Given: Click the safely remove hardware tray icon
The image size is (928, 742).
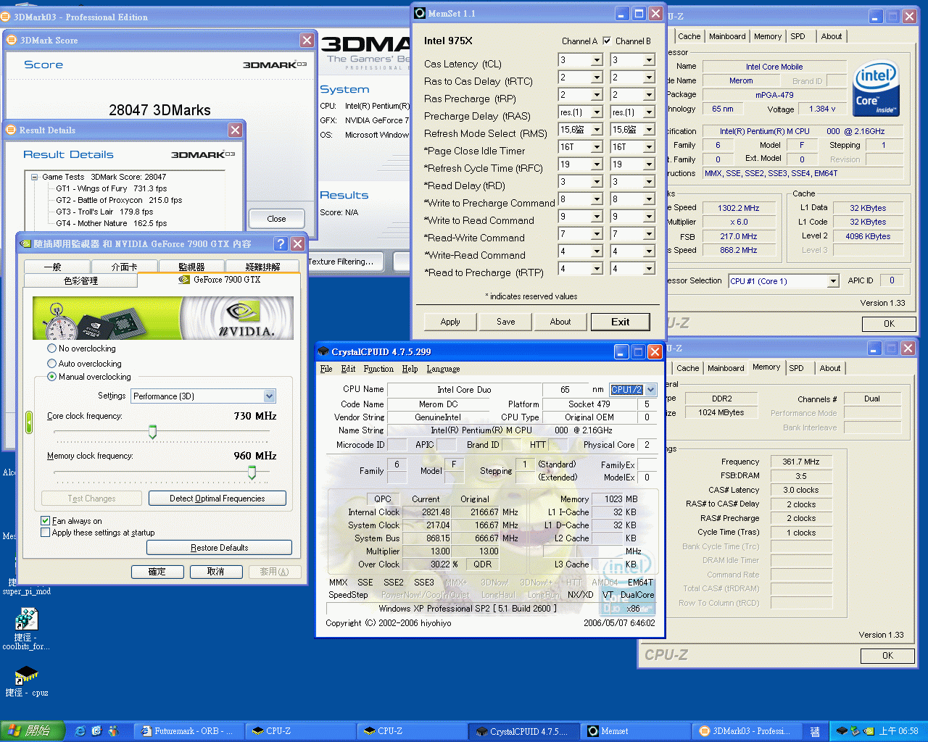Looking at the screenshot, I should pyautogui.click(x=855, y=731).
